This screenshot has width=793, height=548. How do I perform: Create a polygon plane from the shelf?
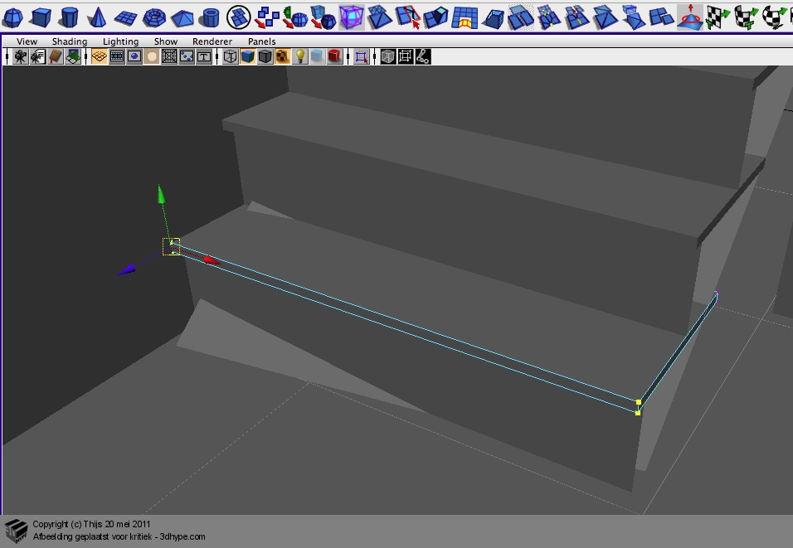pyautogui.click(x=125, y=18)
